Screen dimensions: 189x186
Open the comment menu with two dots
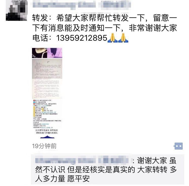click(x=179, y=146)
